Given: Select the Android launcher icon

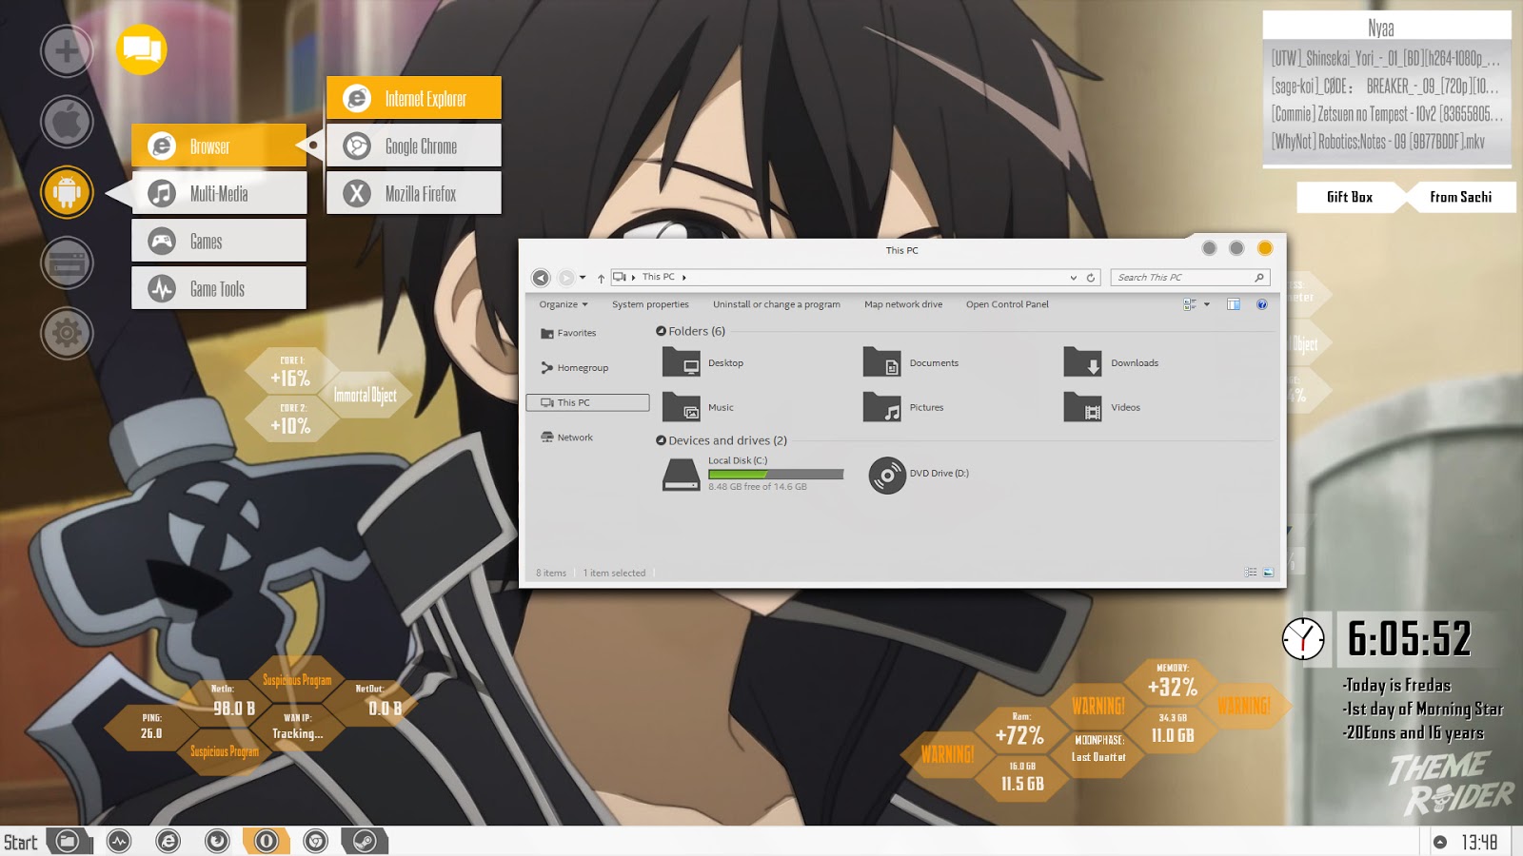Looking at the screenshot, I should (x=66, y=192).
